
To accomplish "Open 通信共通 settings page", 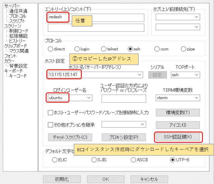I will pos(18,11).
